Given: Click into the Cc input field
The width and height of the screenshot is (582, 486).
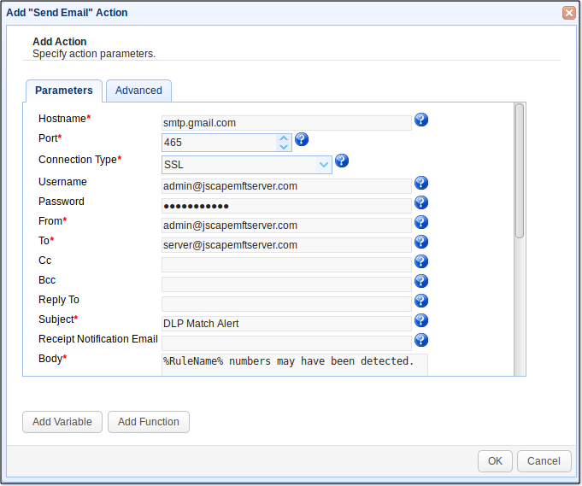Looking at the screenshot, I should pyautogui.click(x=286, y=265).
